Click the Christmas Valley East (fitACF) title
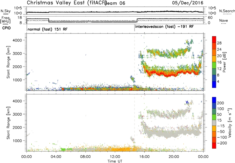This screenshot has width=235, height=163. point(67,3)
